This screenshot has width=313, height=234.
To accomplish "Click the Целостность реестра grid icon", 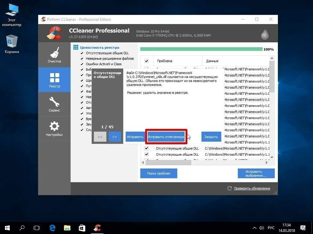I will point(76,47).
